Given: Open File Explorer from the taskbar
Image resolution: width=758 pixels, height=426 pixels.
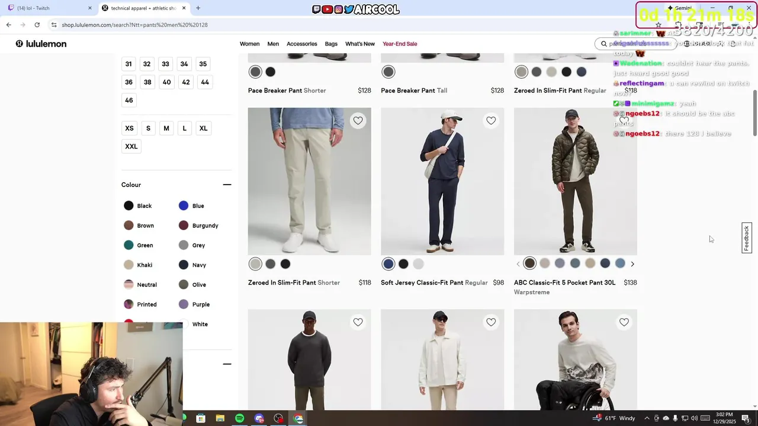Looking at the screenshot, I should point(220,418).
